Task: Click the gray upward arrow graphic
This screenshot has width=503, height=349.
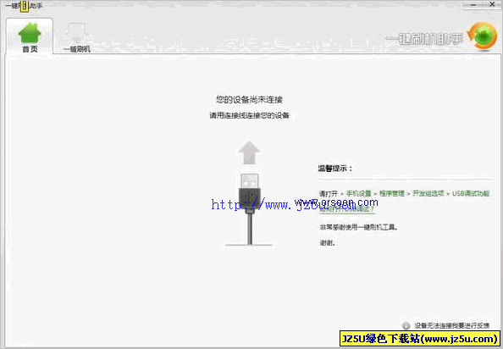Action: point(249,152)
